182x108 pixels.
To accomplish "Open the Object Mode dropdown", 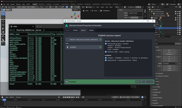I will coord(11,7).
